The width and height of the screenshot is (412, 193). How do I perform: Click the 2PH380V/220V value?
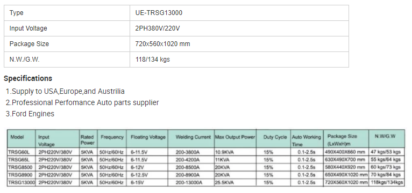(x=158, y=28)
